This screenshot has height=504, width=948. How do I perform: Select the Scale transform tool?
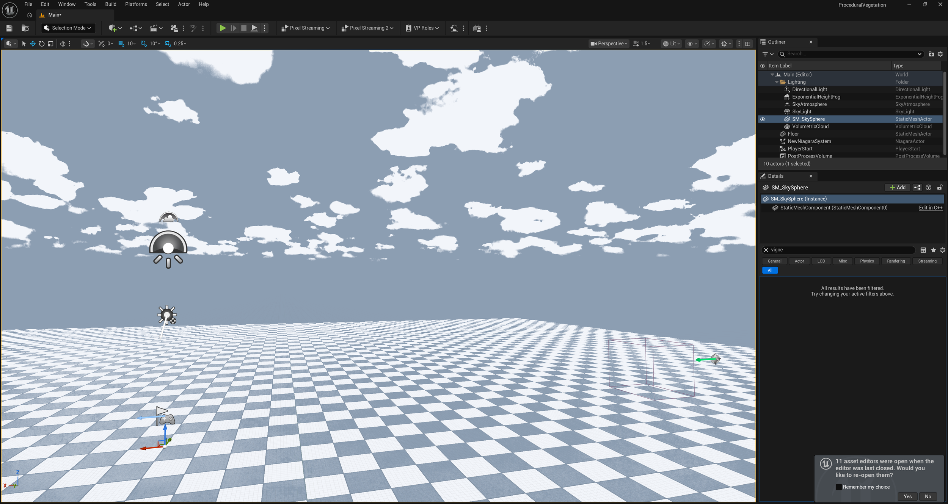tap(51, 44)
